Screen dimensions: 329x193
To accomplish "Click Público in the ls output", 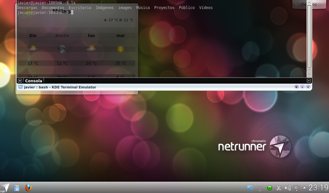I will pyautogui.click(x=187, y=8).
